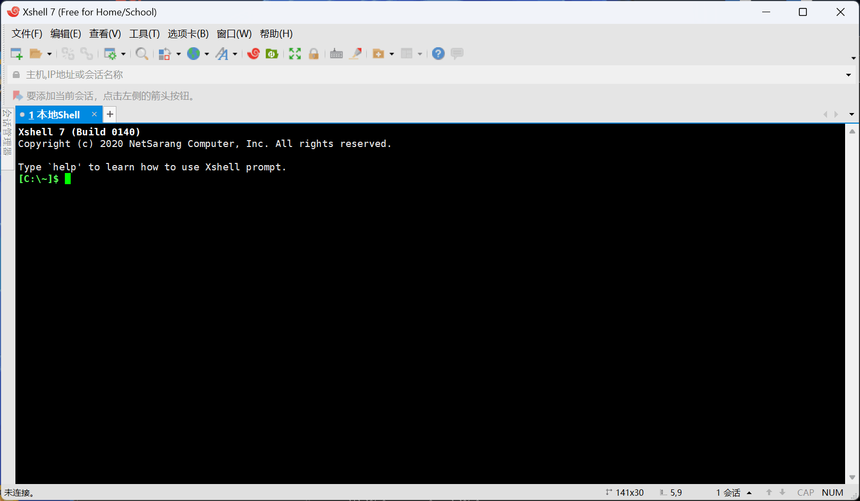Screen dimensions: 860x501
Task: Open the 编辑(E) menu
Action: click(x=66, y=34)
